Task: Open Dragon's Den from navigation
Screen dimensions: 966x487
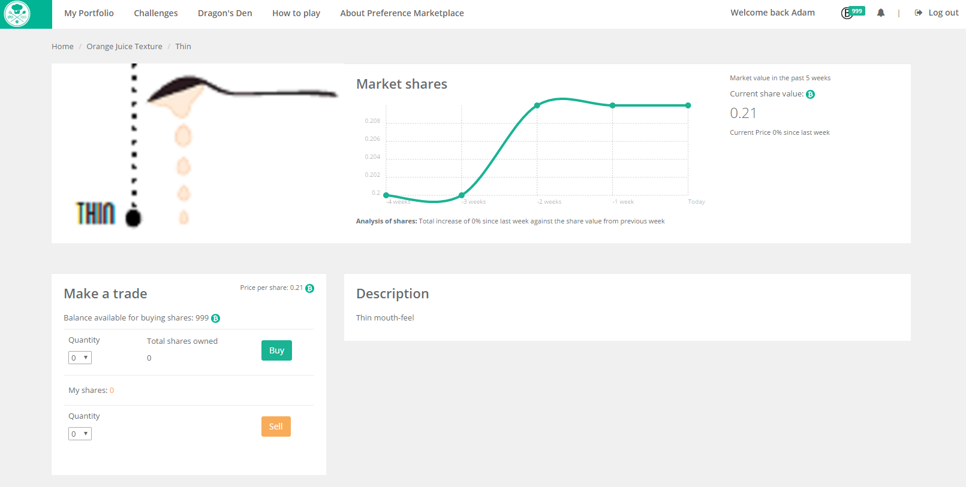Action: (x=225, y=13)
